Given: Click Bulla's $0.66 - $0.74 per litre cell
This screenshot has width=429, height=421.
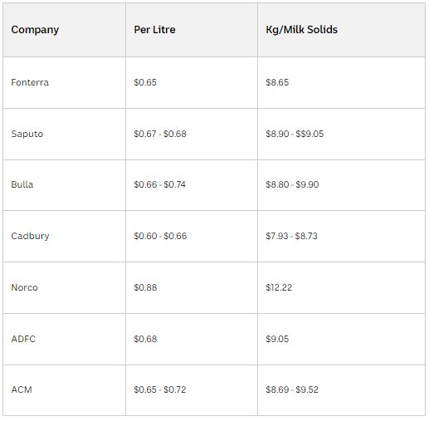Looking at the screenshot, I should tap(192, 185).
